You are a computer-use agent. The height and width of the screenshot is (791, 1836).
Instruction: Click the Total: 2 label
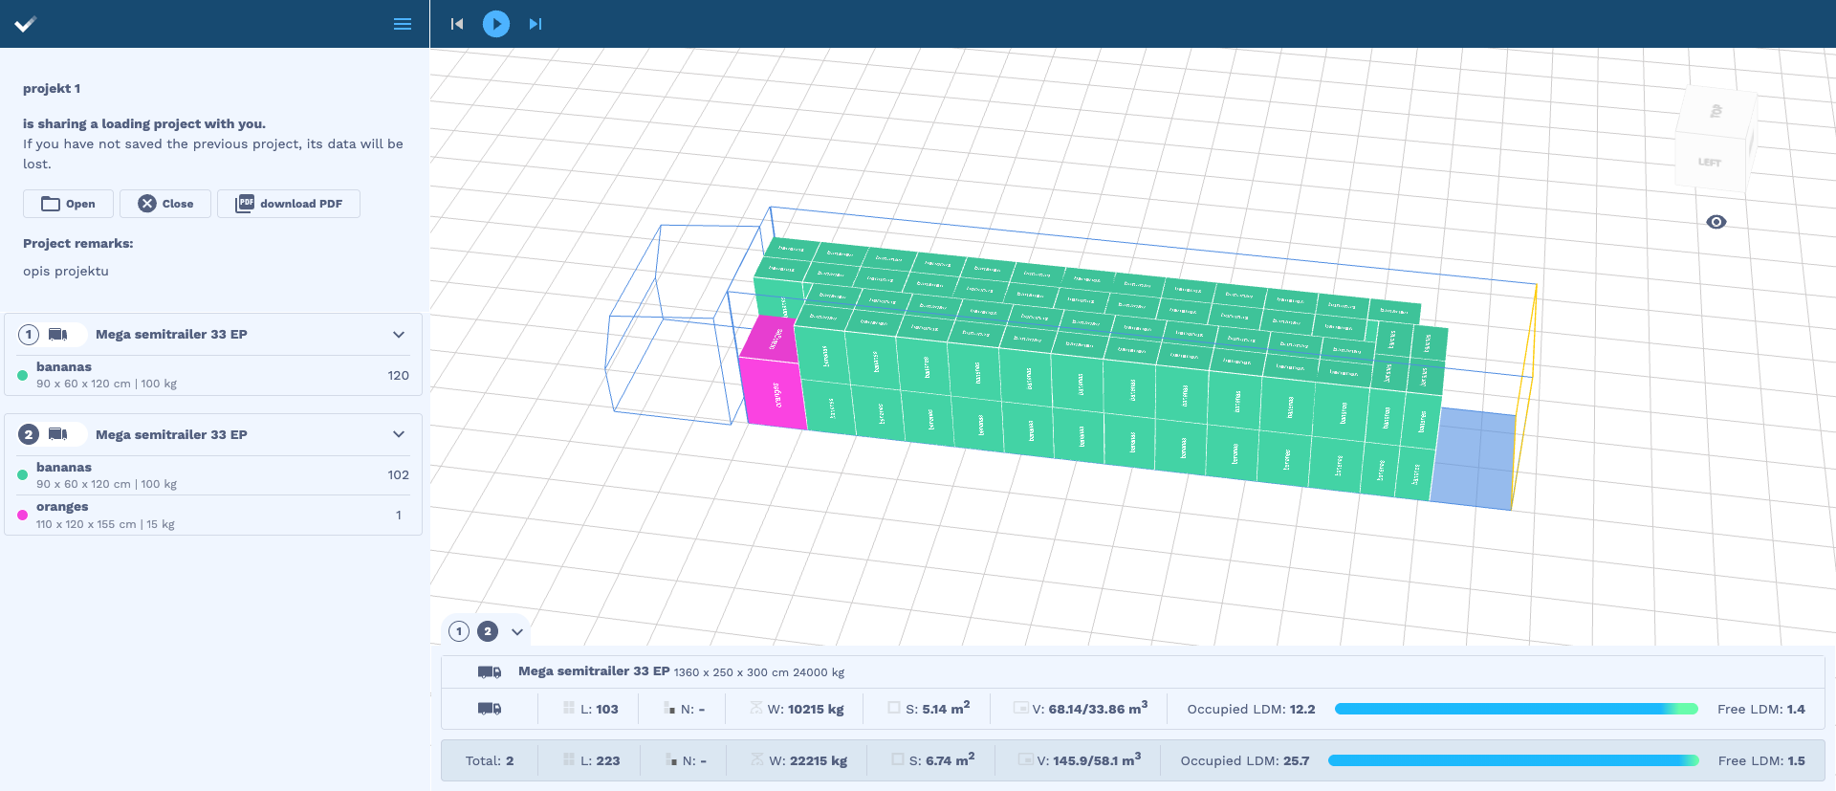point(490,760)
